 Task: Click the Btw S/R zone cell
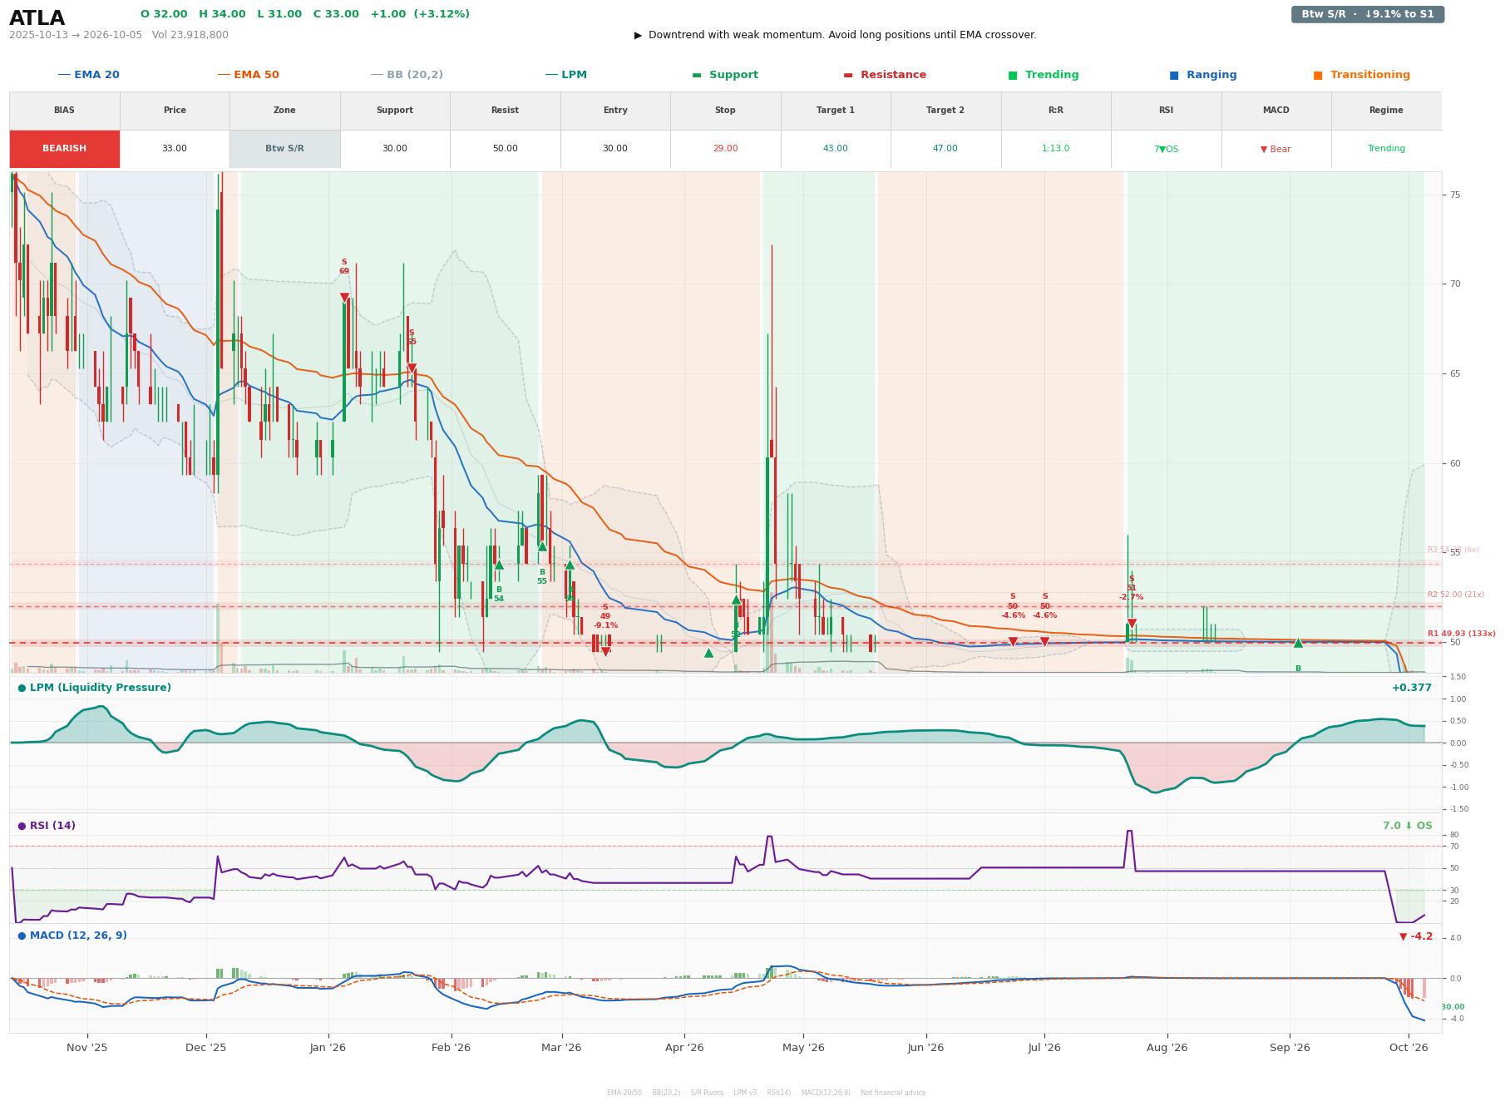(x=284, y=149)
